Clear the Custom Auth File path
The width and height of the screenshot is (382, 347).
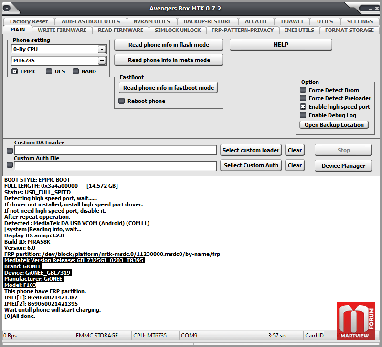coord(295,165)
